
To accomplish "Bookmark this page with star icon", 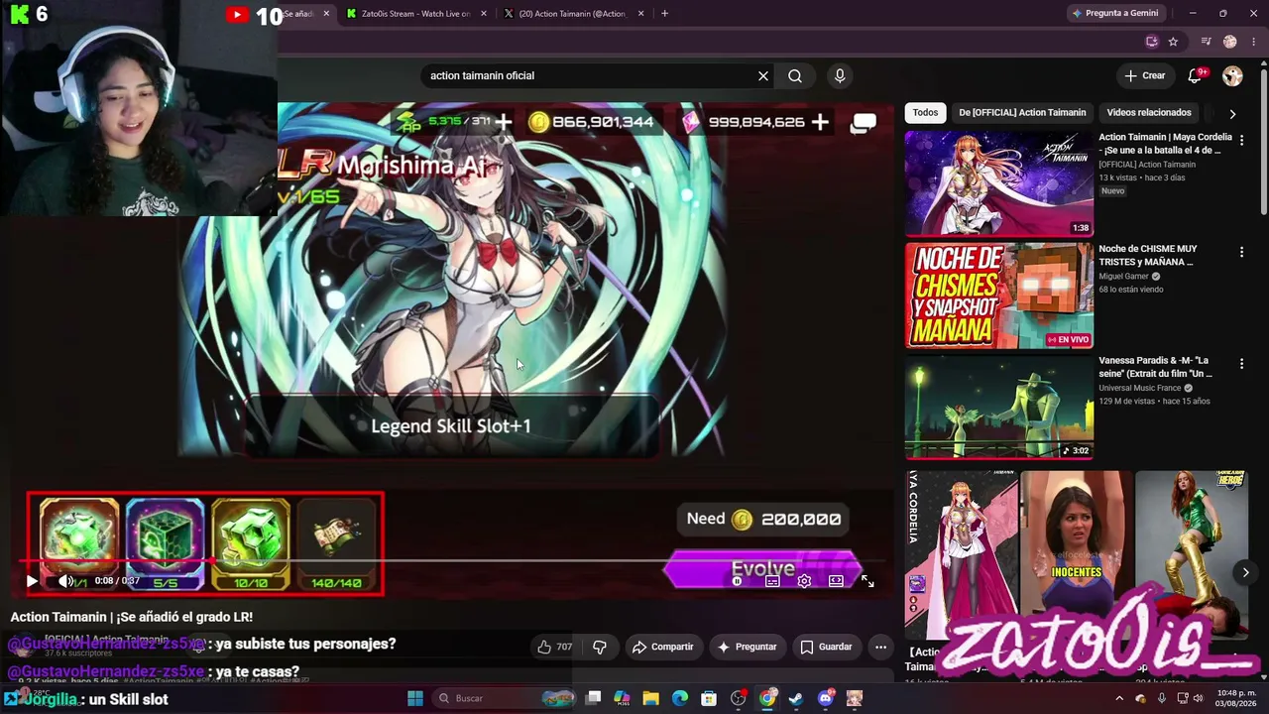I will click(x=1173, y=42).
